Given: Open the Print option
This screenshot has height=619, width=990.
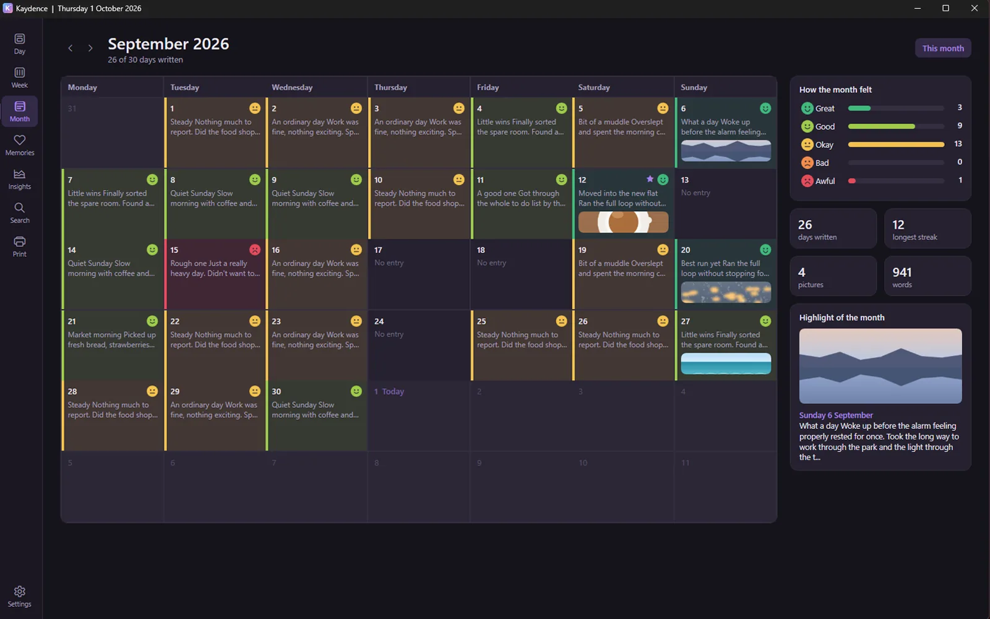Looking at the screenshot, I should pyautogui.click(x=20, y=246).
